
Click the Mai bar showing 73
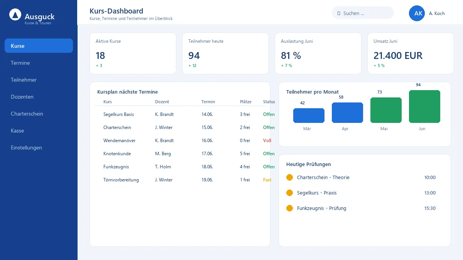[x=386, y=110]
